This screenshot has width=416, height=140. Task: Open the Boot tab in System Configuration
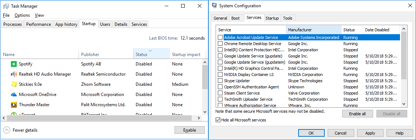tap(236, 18)
